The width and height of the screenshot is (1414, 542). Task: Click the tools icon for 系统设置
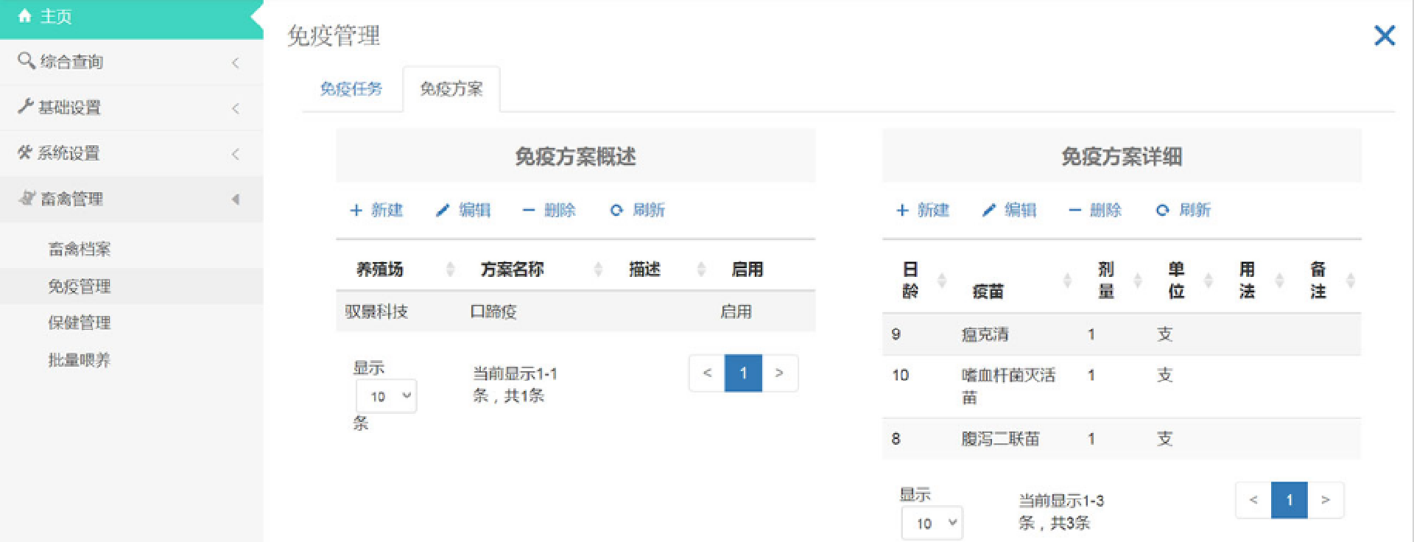[x=25, y=152]
